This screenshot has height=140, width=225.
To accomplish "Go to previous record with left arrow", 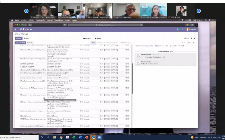I will click(x=192, y=38).
